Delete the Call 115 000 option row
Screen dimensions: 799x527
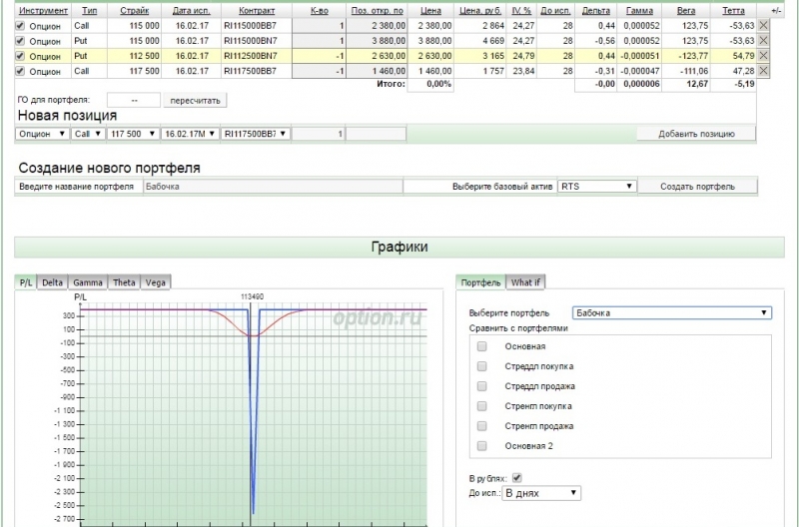coord(764,25)
